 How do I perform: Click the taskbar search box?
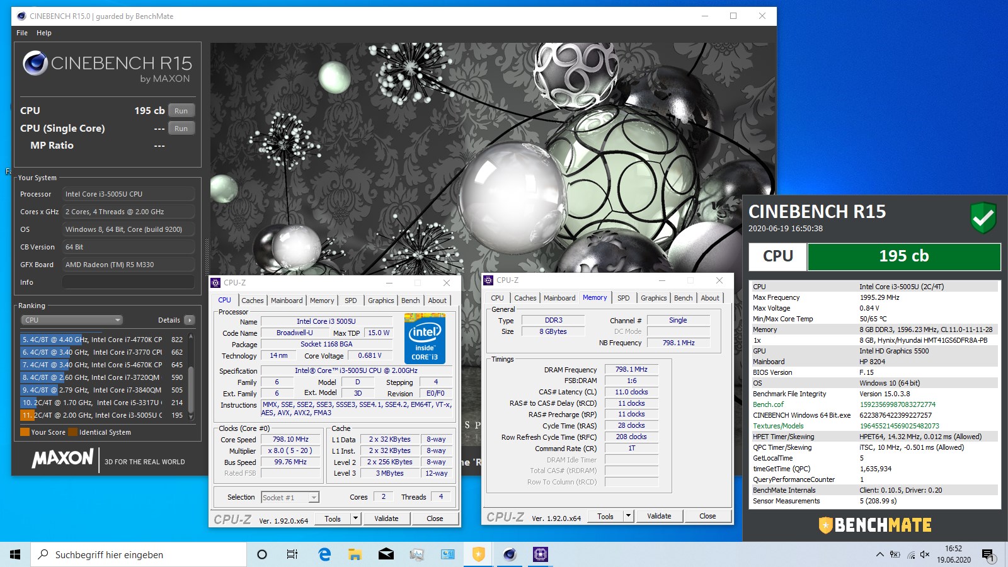tap(139, 554)
